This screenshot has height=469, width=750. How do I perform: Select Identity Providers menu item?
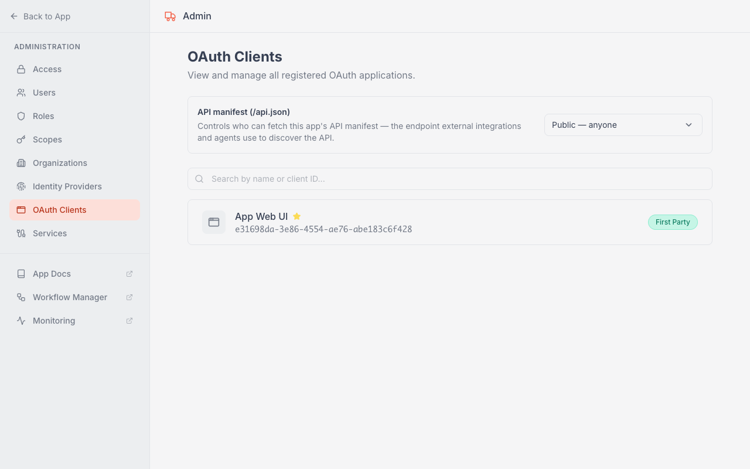point(74,186)
